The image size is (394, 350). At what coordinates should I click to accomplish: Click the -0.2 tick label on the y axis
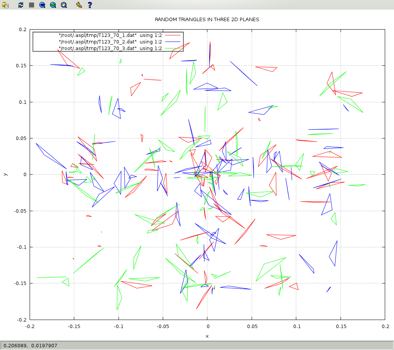pos(20,320)
